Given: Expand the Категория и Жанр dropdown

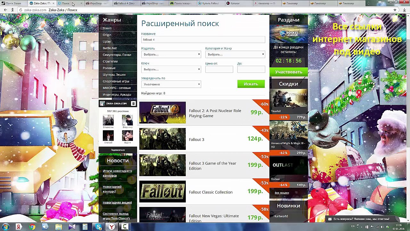Looking at the screenshot, I should pos(235,54).
